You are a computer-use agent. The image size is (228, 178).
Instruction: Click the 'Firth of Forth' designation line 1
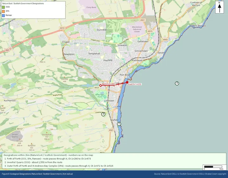[x=47, y=158]
